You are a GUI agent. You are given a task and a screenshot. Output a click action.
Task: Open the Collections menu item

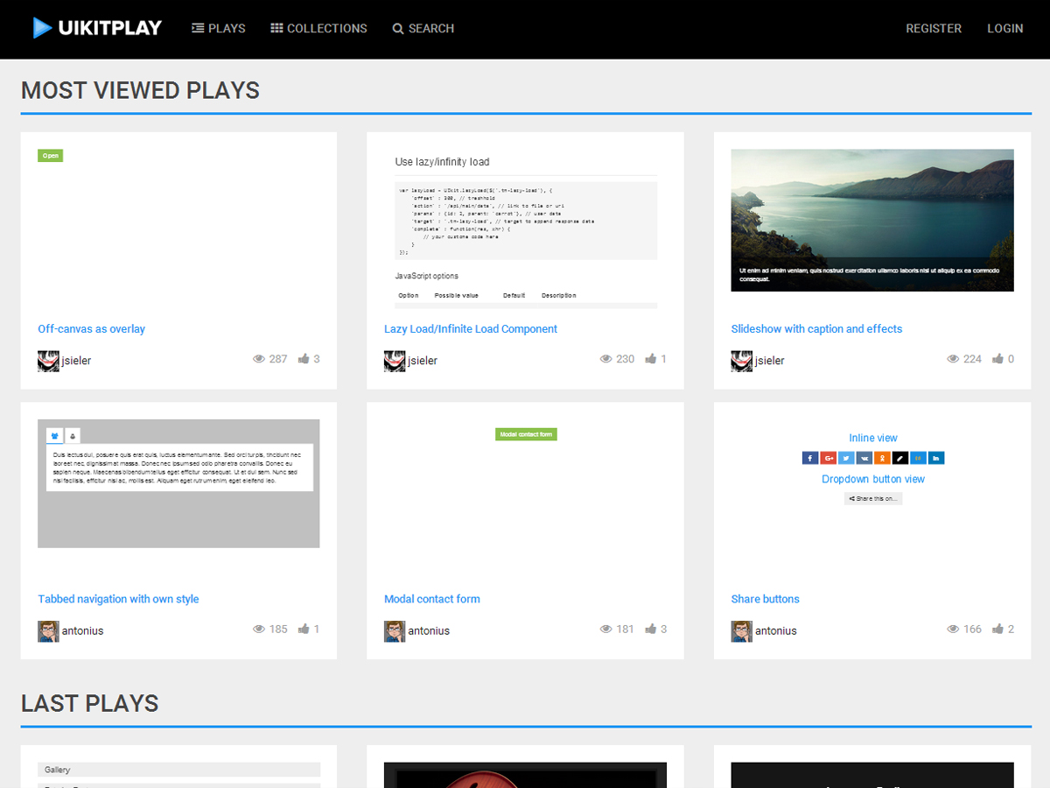[318, 28]
